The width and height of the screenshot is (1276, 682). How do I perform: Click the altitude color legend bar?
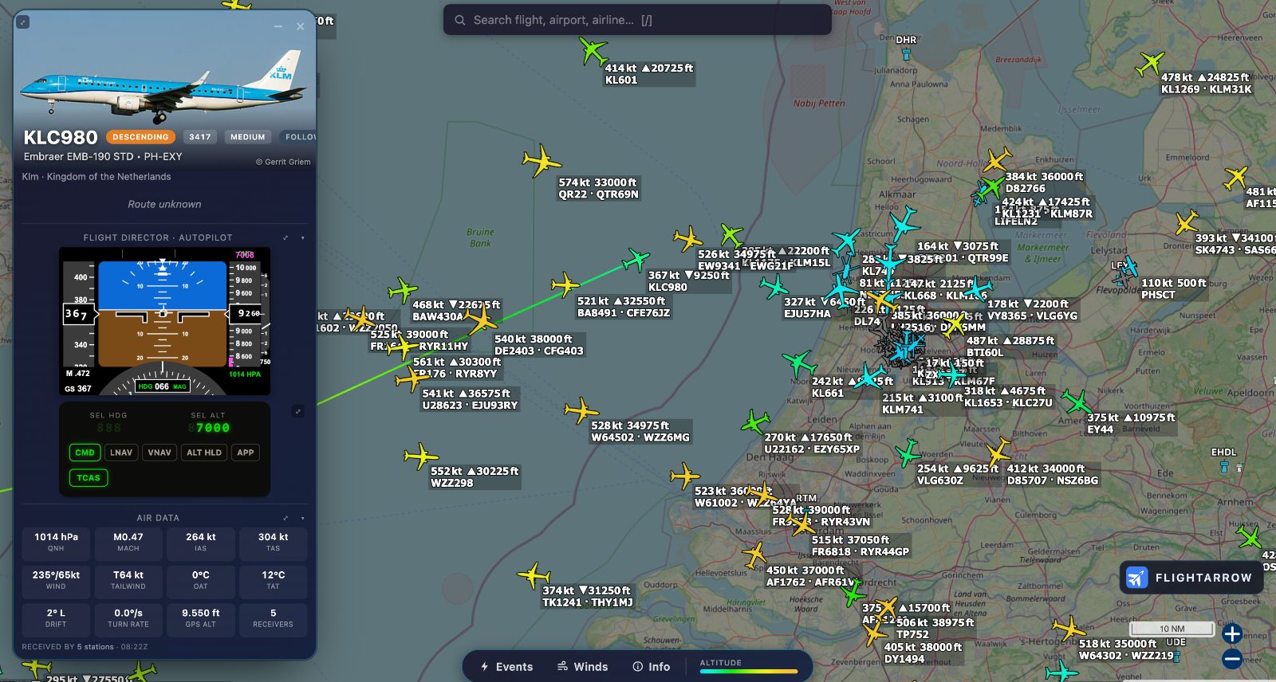[748, 672]
